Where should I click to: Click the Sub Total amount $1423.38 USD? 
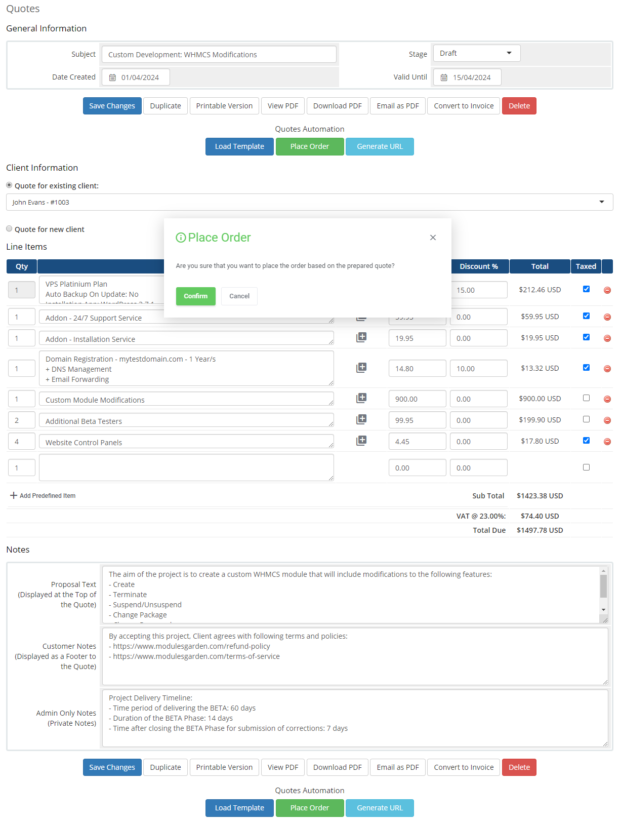(x=540, y=496)
